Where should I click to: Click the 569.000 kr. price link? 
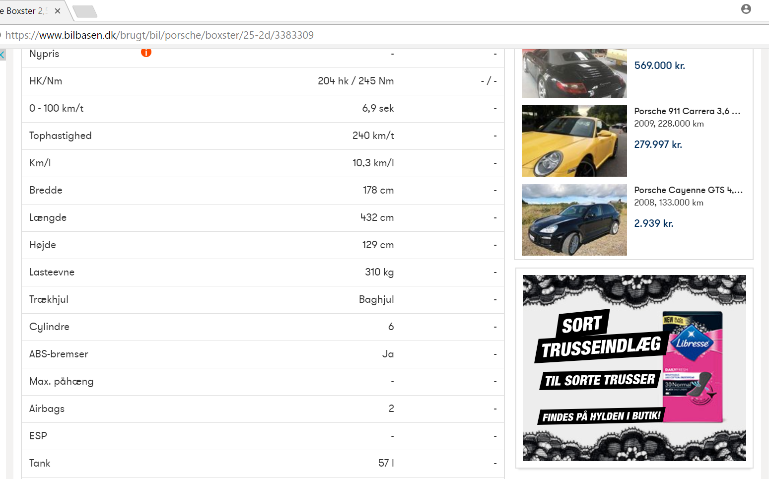(659, 66)
